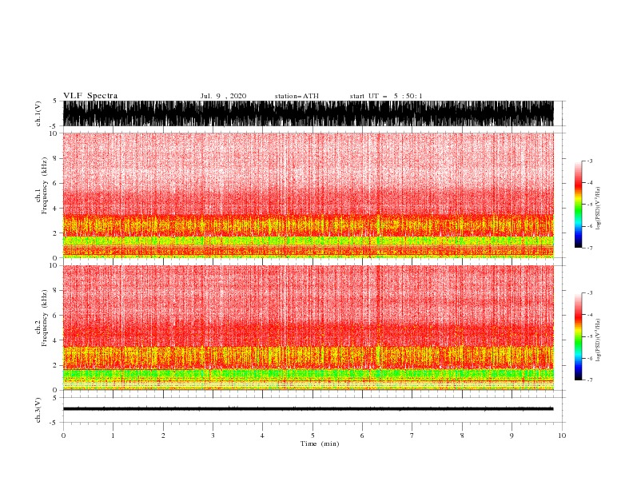Click the time axis tick label "4"
The height and width of the screenshot is (489, 633).
click(262, 435)
